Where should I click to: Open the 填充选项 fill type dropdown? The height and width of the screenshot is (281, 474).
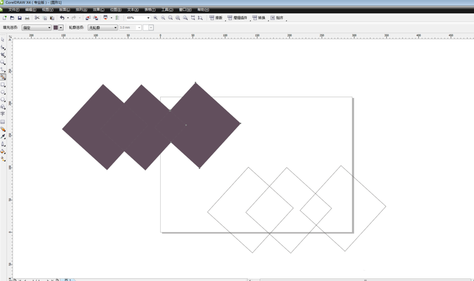point(36,28)
